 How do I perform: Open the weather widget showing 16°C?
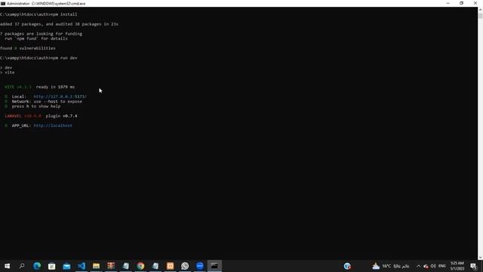click(391, 266)
